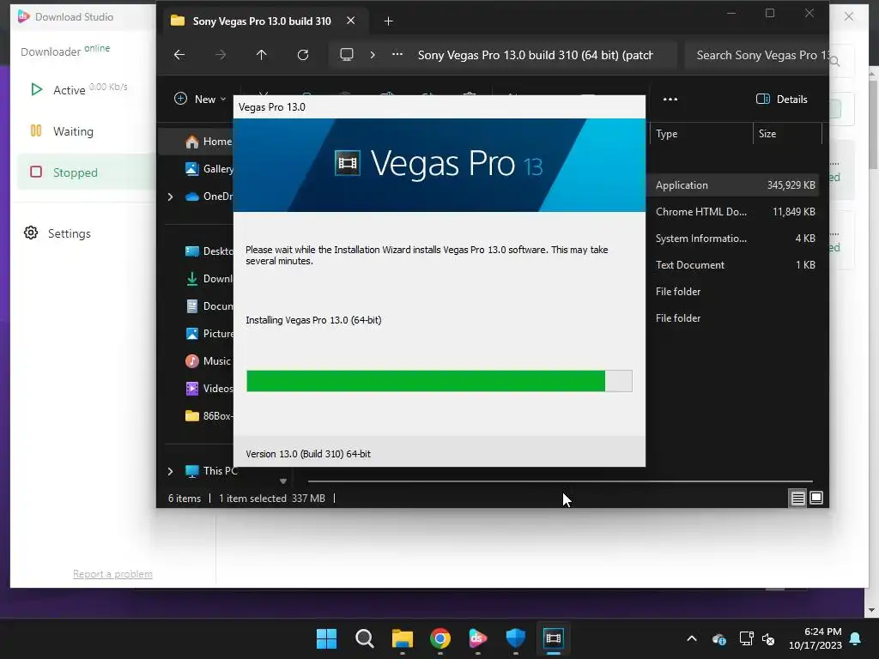Open the clock and date flyout
The width and height of the screenshot is (879, 659).
[x=815, y=638]
